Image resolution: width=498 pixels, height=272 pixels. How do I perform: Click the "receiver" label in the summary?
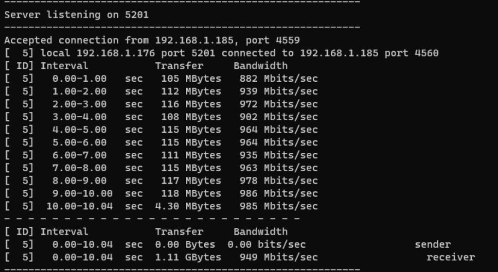[451, 257]
